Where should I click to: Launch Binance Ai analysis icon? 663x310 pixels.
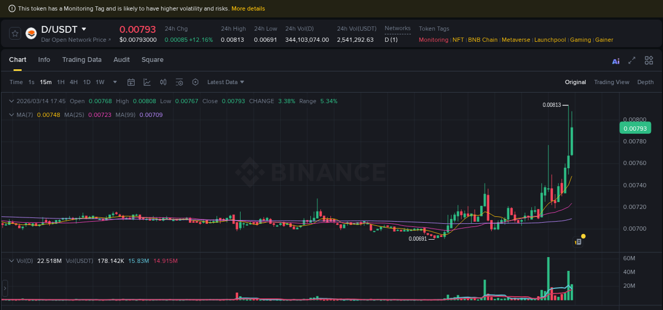[x=616, y=61]
